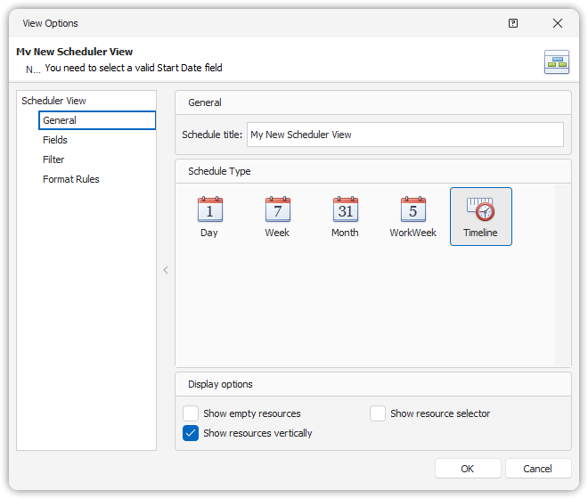Viewport: 588px width, 499px height.
Task: Click the scheduler view icon in header
Action: (x=557, y=62)
